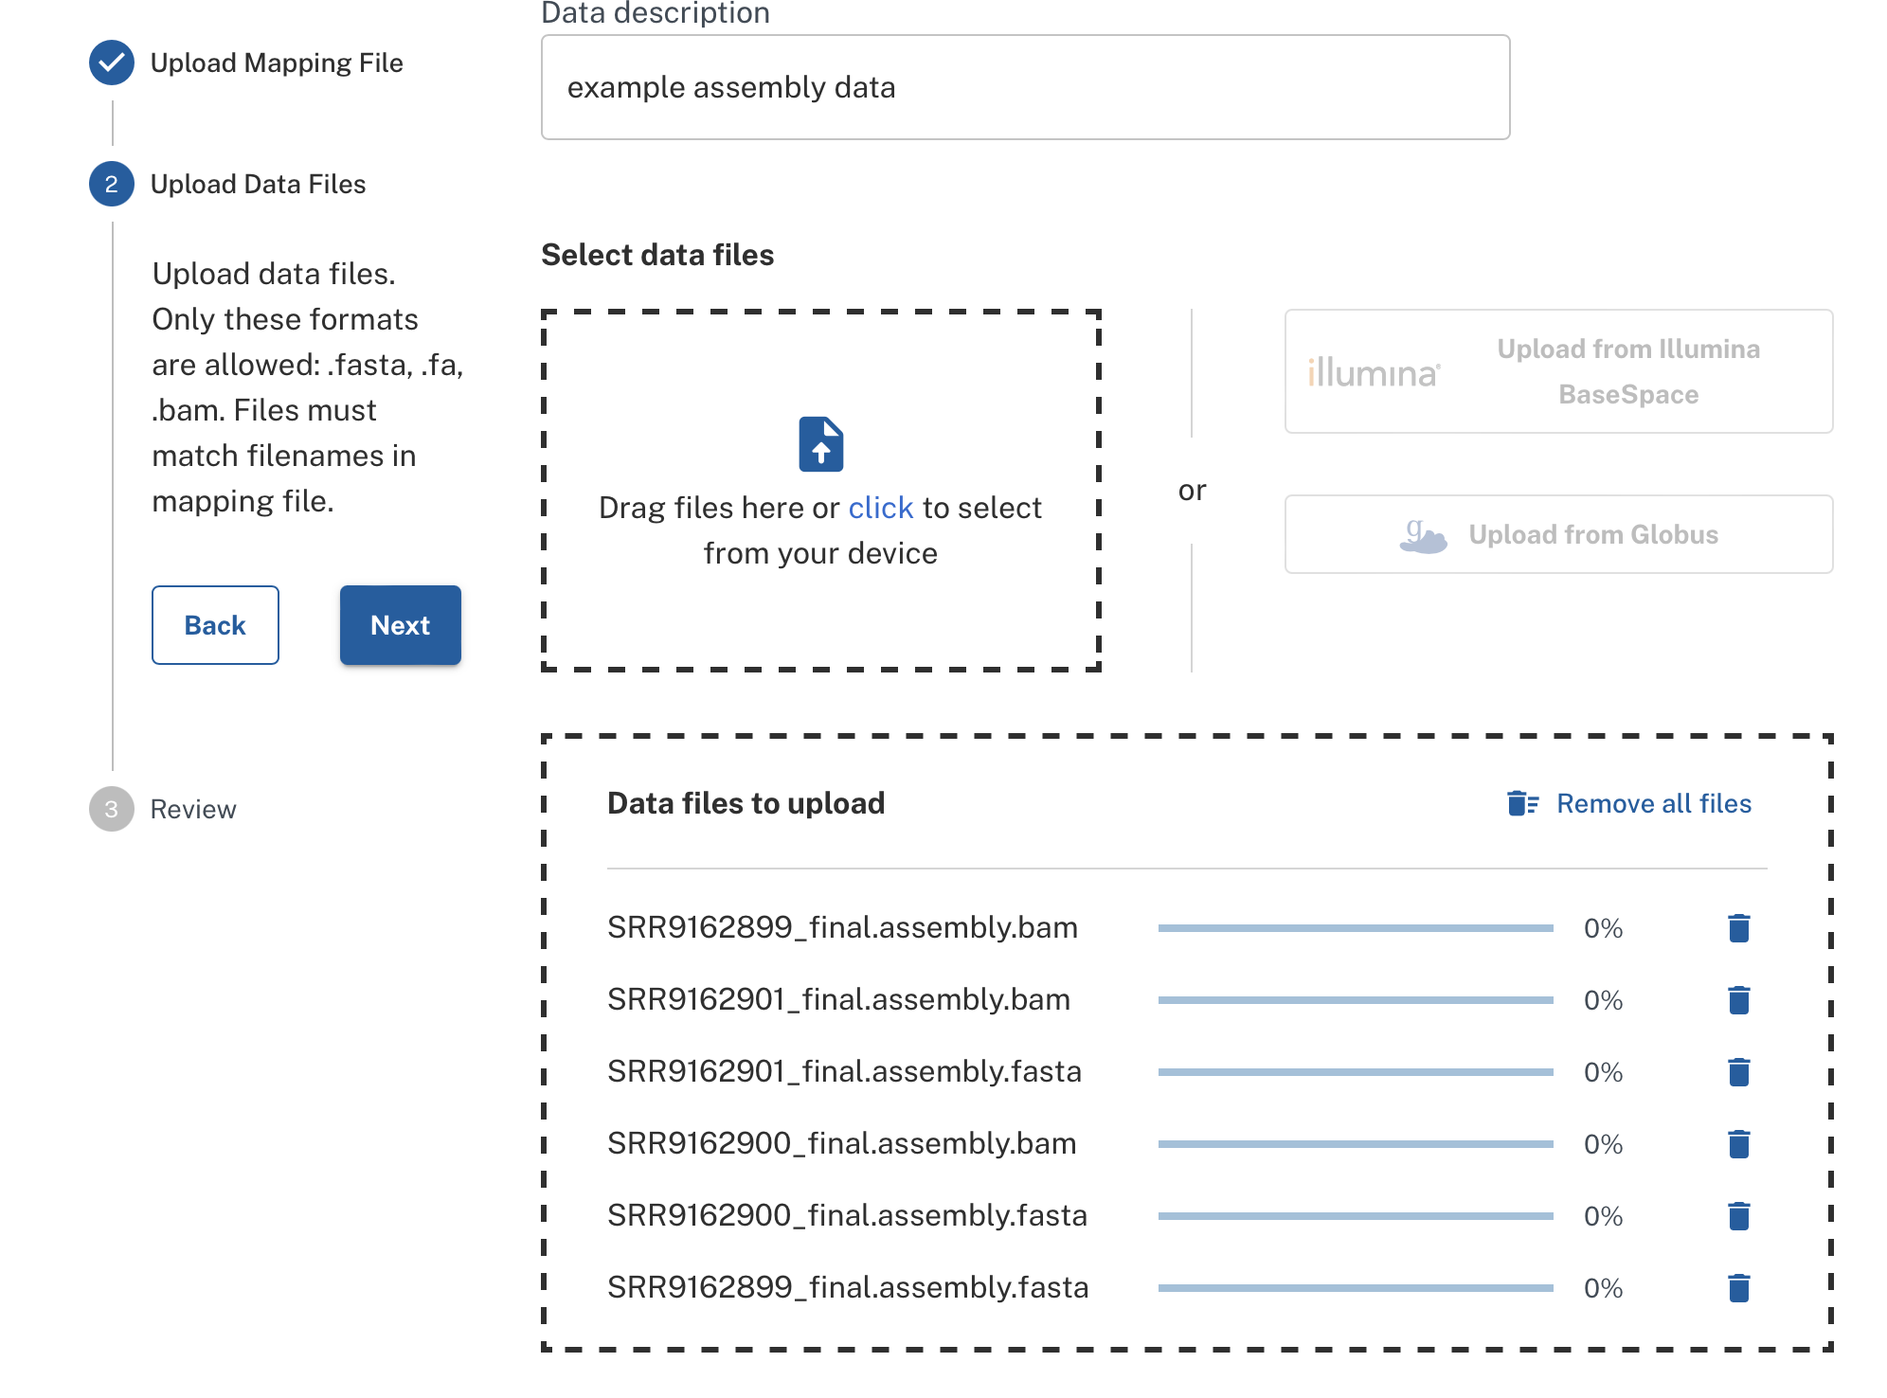Image resolution: width=1887 pixels, height=1398 pixels.
Task: Go to step 3 Review
Action: point(112,809)
